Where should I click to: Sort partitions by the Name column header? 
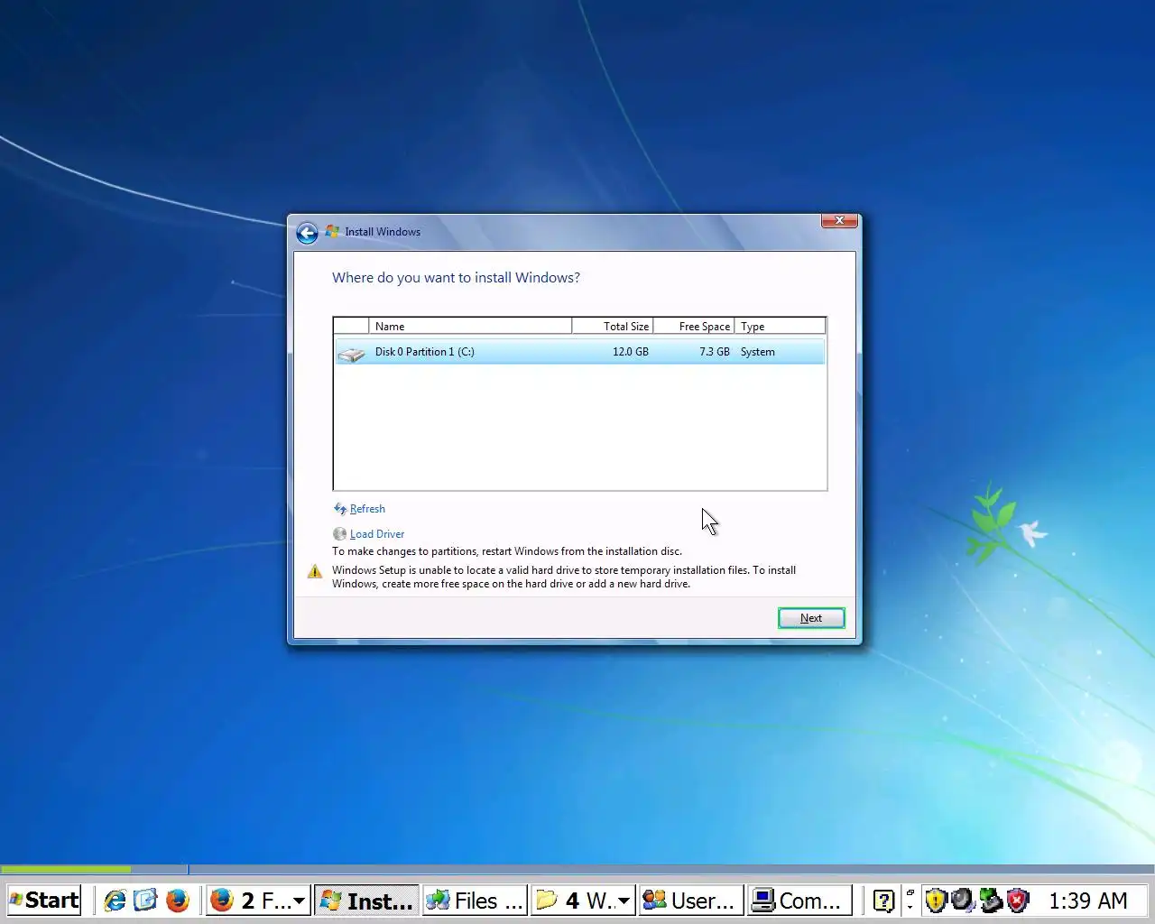[x=470, y=327]
